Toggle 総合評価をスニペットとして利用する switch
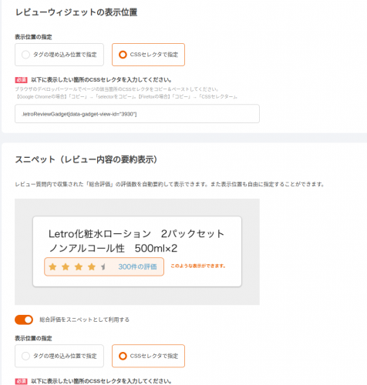 point(24,320)
